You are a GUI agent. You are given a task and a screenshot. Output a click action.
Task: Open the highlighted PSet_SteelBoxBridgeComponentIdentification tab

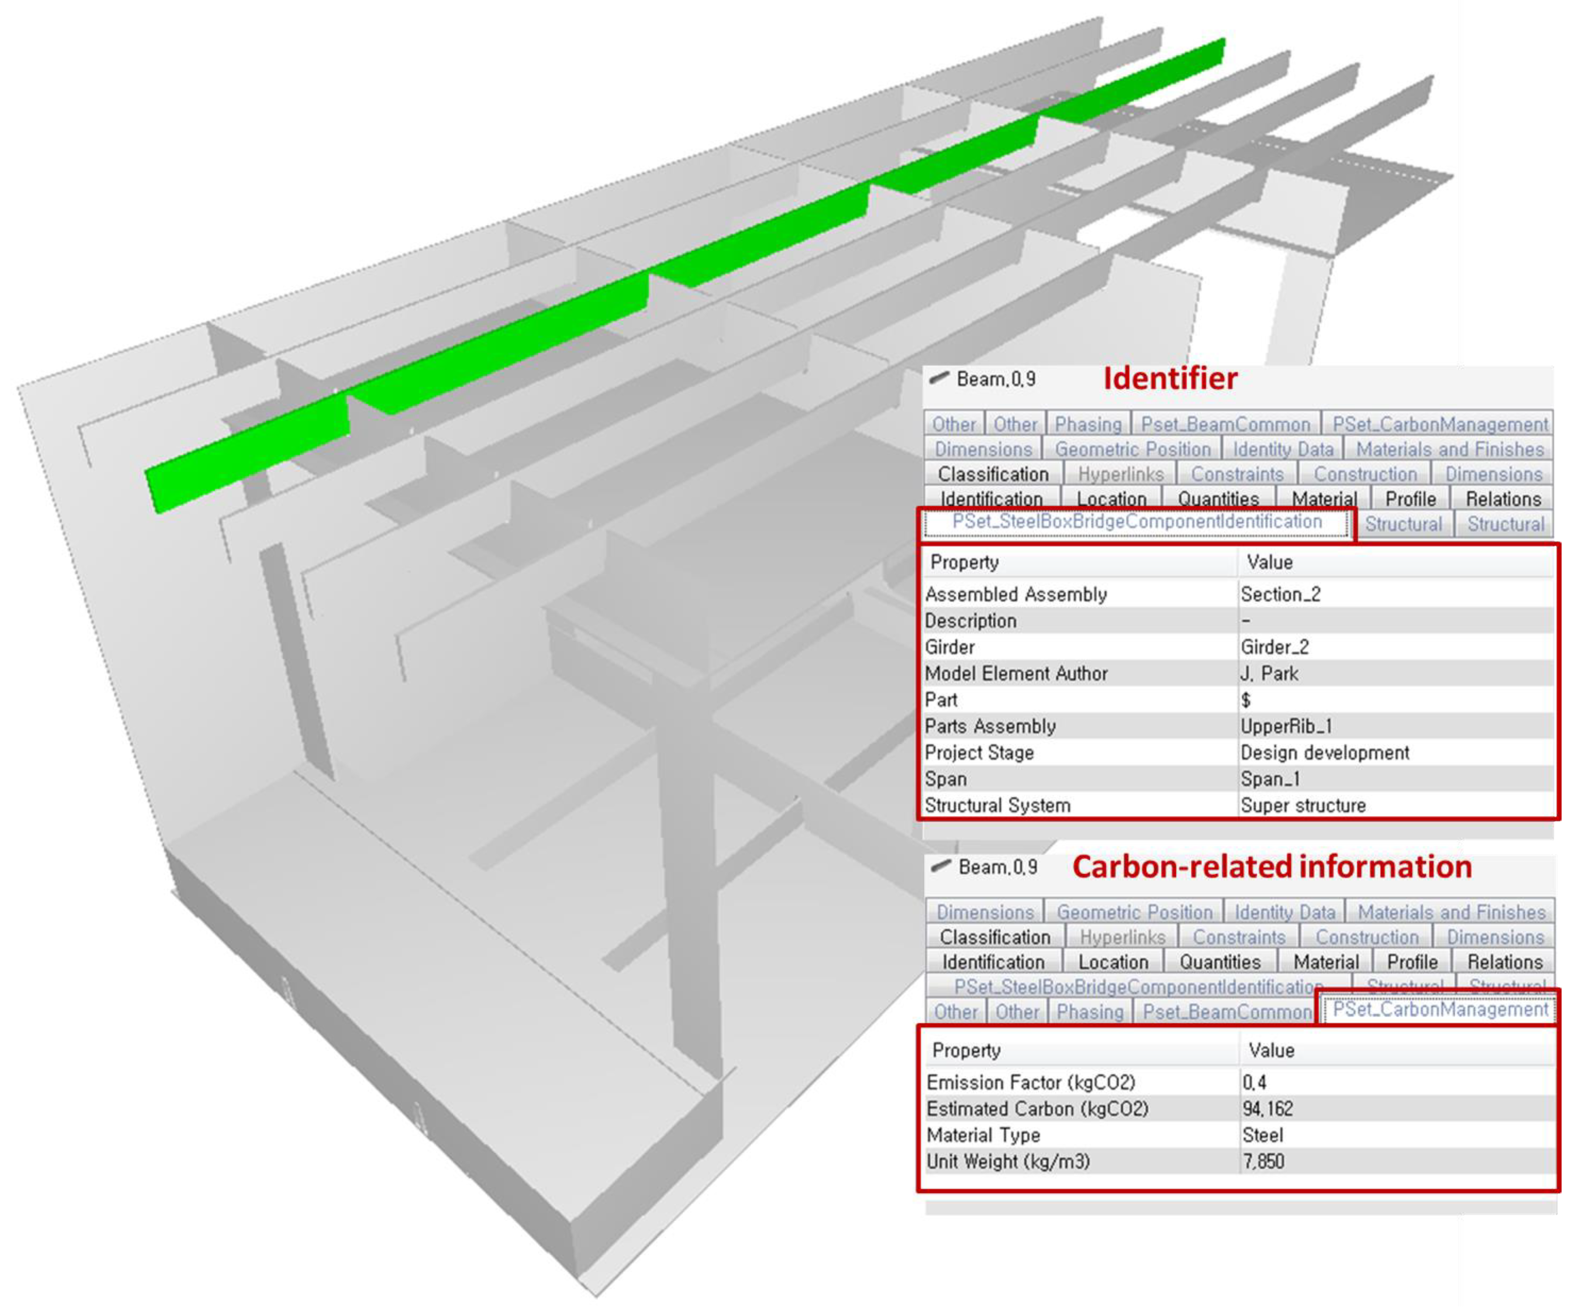[1136, 522]
